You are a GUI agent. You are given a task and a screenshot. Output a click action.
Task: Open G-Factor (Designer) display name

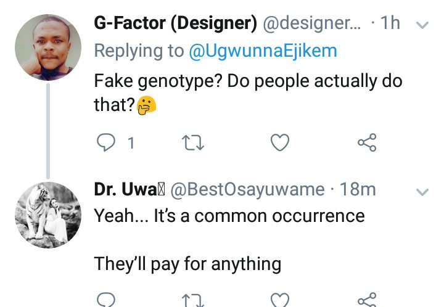click(176, 24)
